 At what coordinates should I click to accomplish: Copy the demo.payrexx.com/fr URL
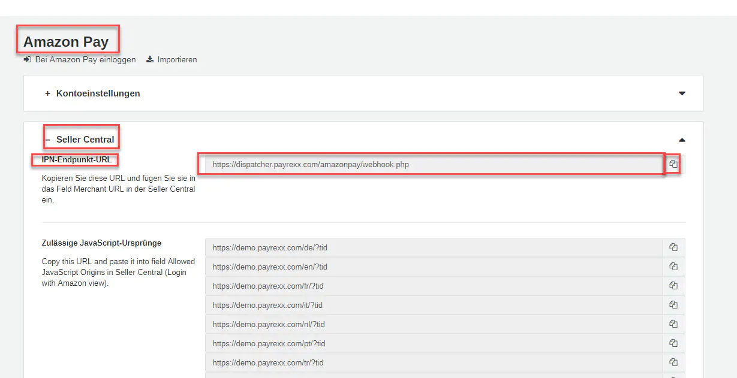click(673, 286)
